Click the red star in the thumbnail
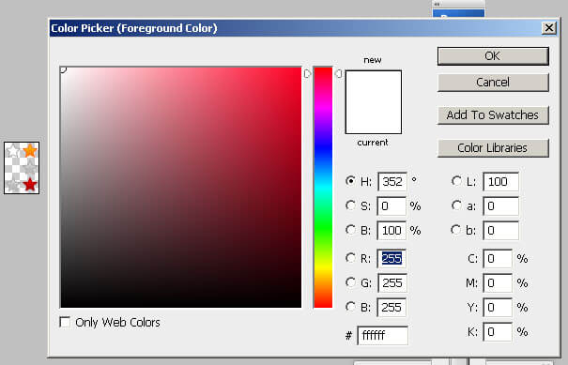The image size is (568, 365). [x=30, y=184]
